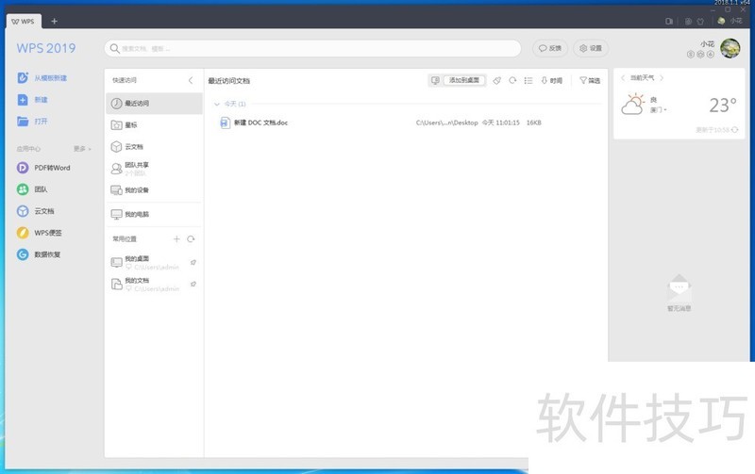Open the 时间 sort dropdown
This screenshot has height=474, width=755.
552,80
